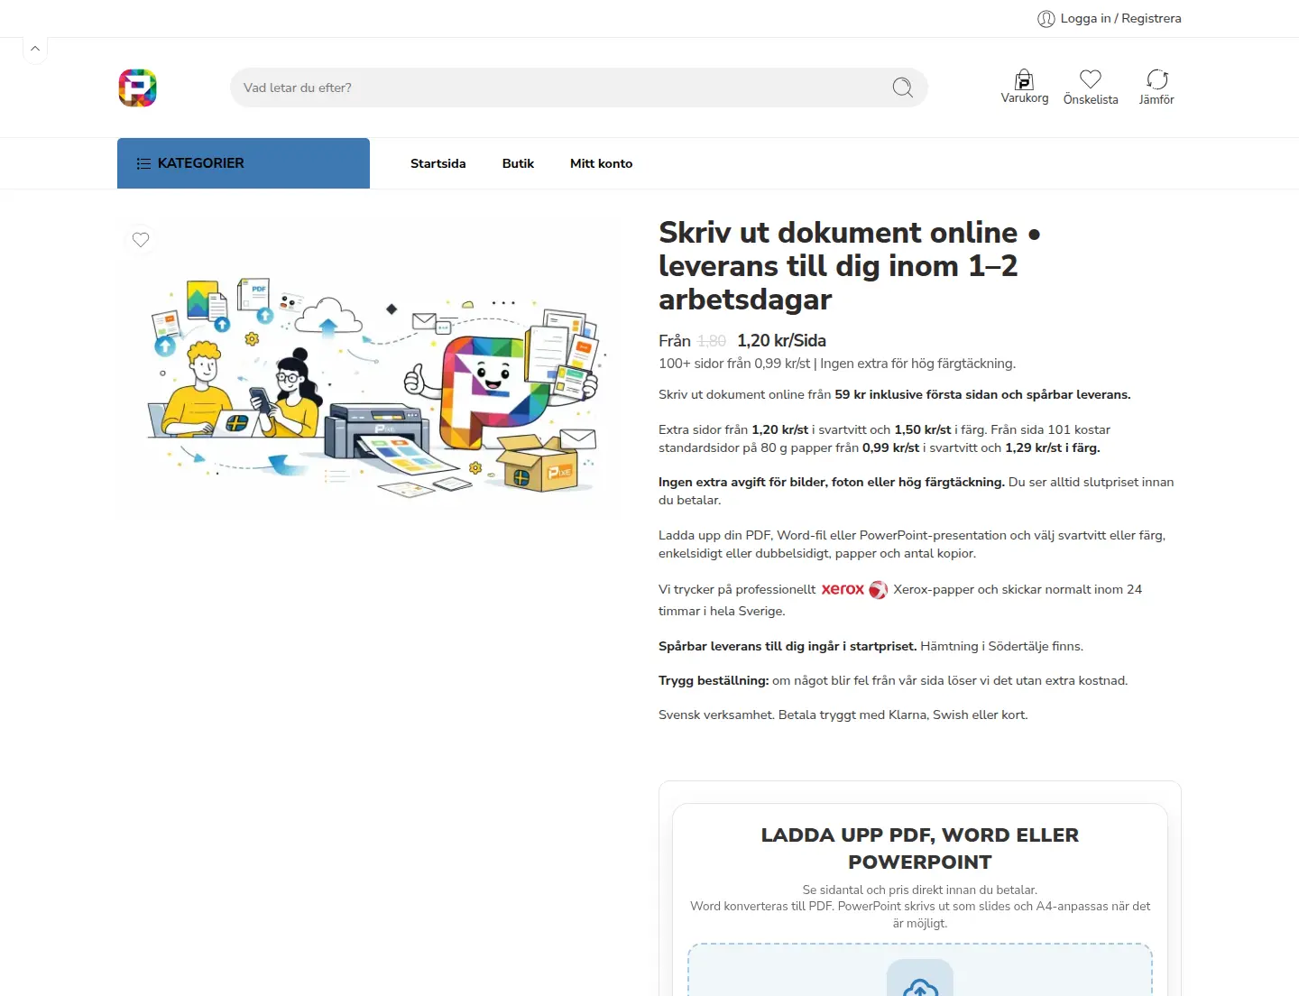Viewport: 1299px width, 996px height.
Task: Open the Butik menu item
Action: point(518,163)
